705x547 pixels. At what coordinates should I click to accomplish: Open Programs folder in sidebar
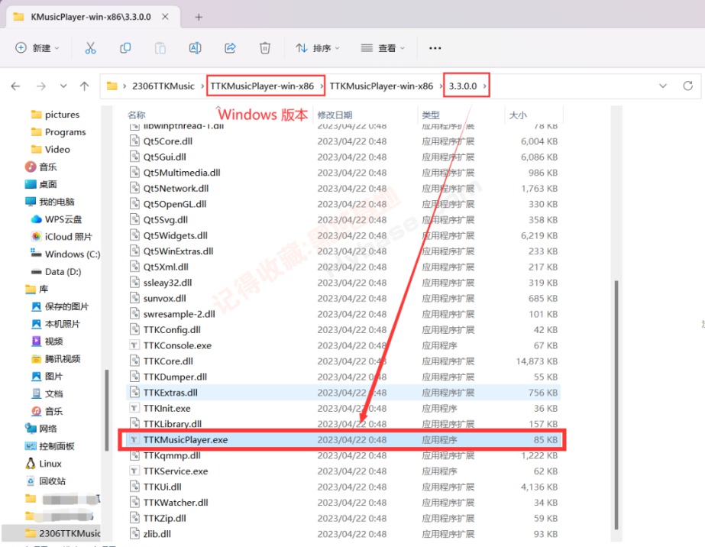(x=65, y=132)
